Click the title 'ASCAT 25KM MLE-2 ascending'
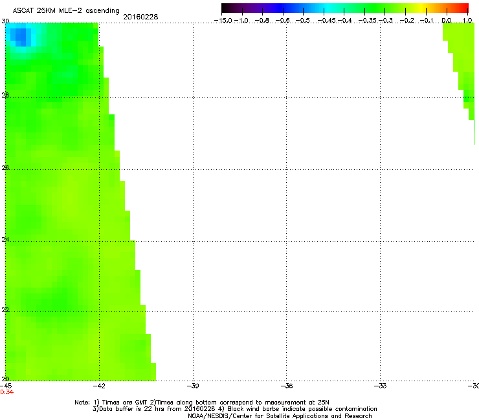Image resolution: width=479 pixels, height=420 pixels. tap(66, 11)
